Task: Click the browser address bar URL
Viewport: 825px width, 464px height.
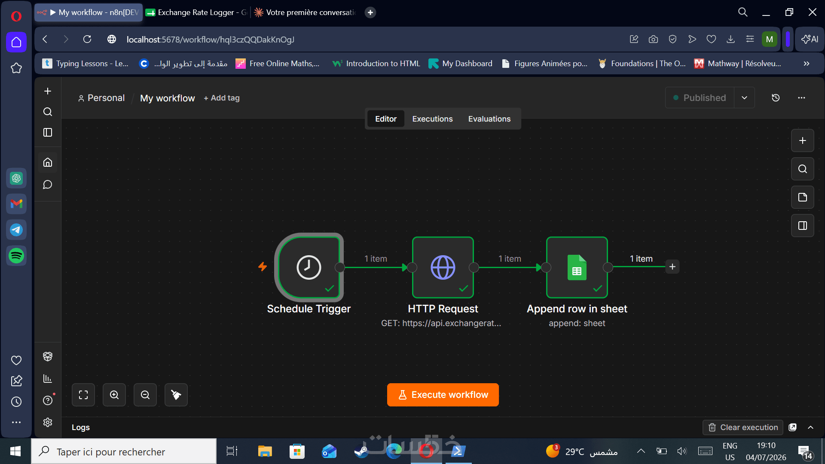Action: (x=211, y=40)
